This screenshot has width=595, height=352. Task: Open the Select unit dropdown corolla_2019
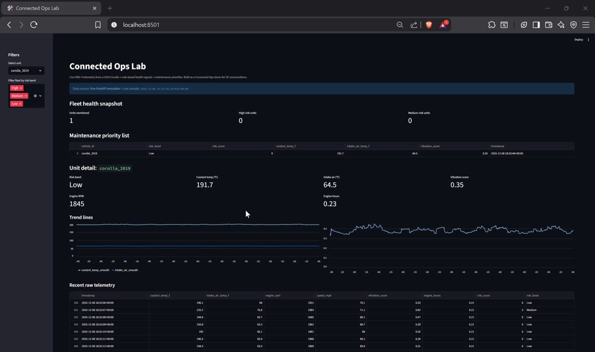click(26, 70)
